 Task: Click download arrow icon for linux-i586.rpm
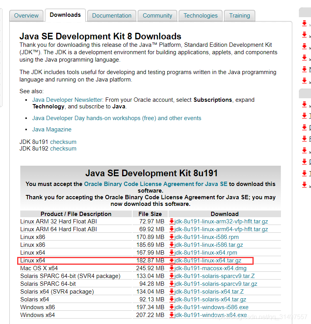point(172,237)
